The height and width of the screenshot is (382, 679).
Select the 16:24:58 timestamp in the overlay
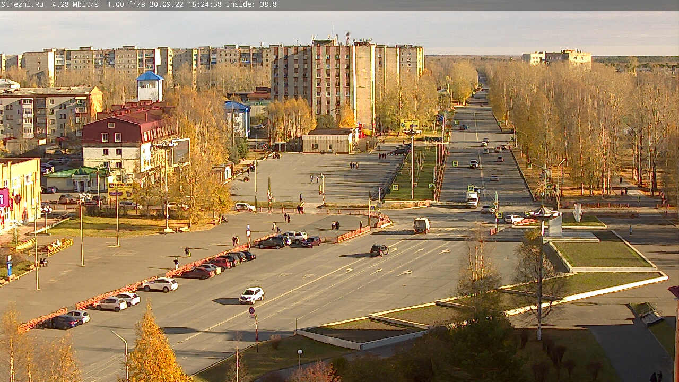[x=204, y=4]
